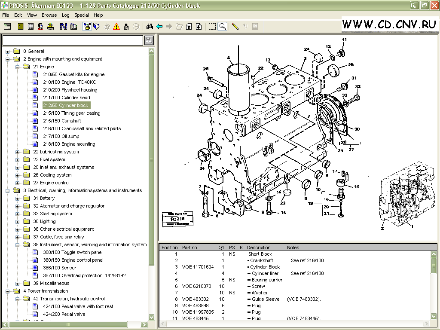Collapse the 21 Engine folder

[17, 67]
